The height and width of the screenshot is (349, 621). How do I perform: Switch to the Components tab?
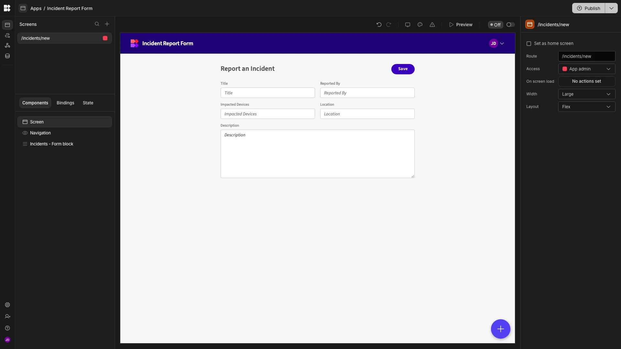tap(35, 103)
